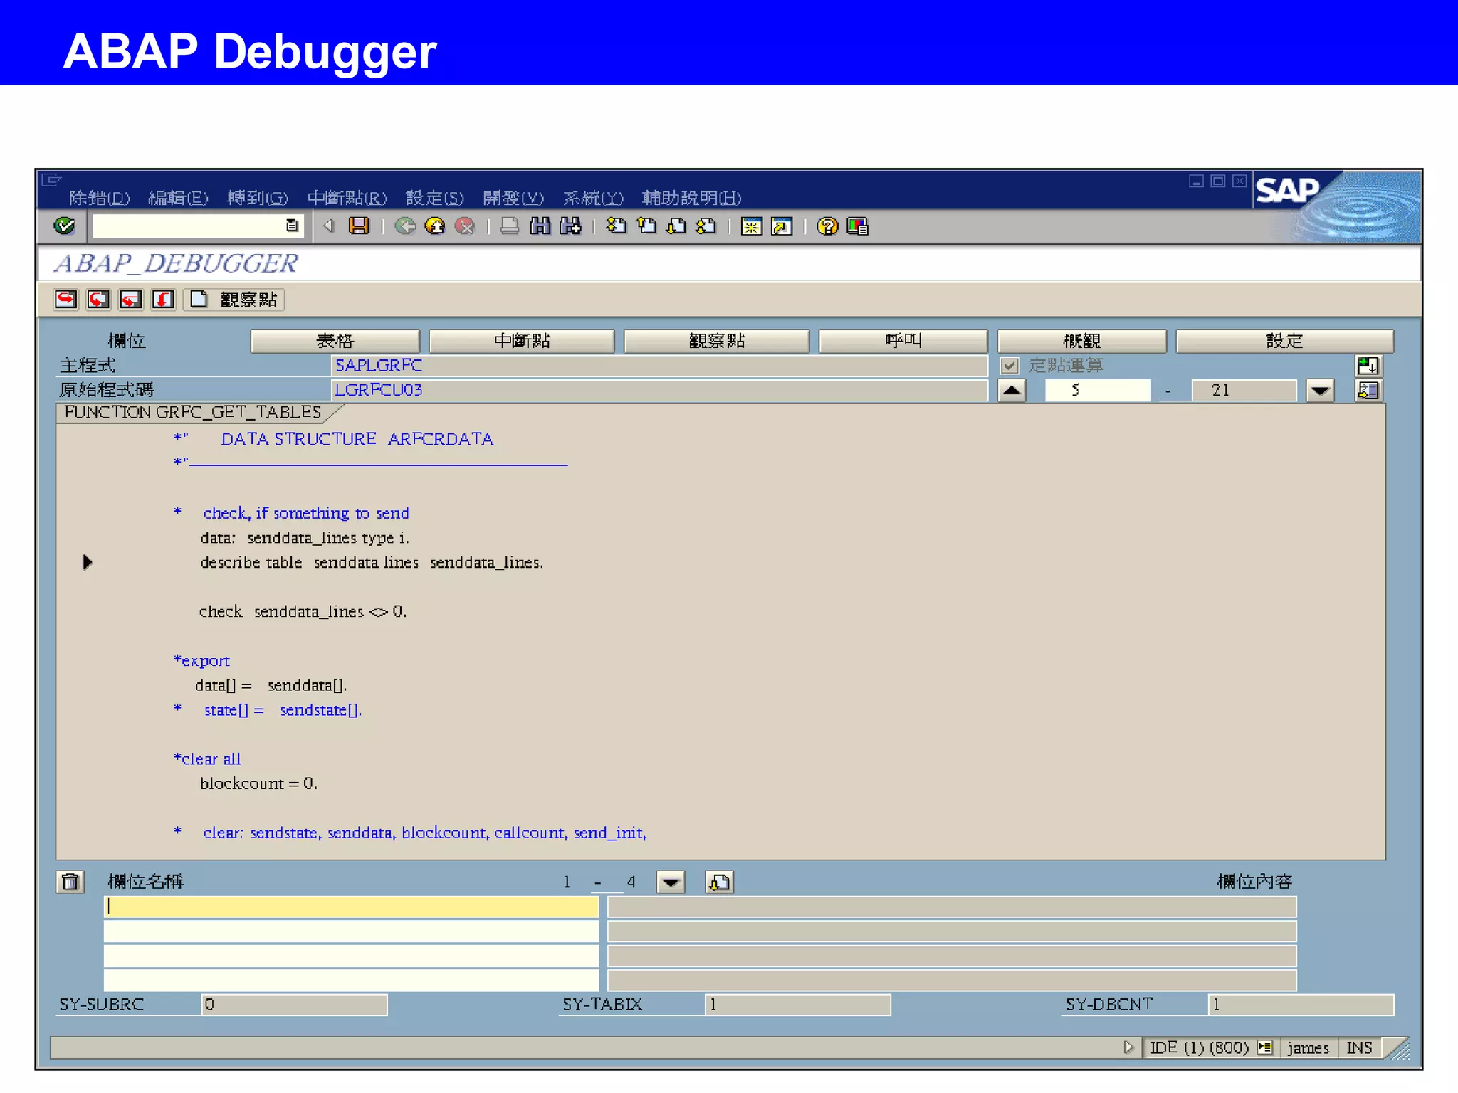Click the line 'describe table senddata lines'
Viewport: 1458px width, 1093px height.
(x=372, y=563)
